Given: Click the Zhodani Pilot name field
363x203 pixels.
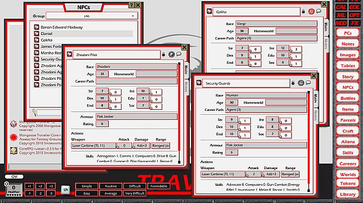Looking at the screenshot, I should click(x=117, y=55).
